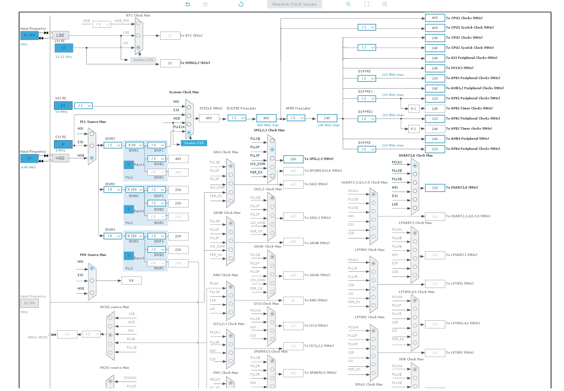Select PCLK2 in USART1,6 Clock Mux
This screenshot has width=564, height=391.
pyautogui.click(x=415, y=166)
